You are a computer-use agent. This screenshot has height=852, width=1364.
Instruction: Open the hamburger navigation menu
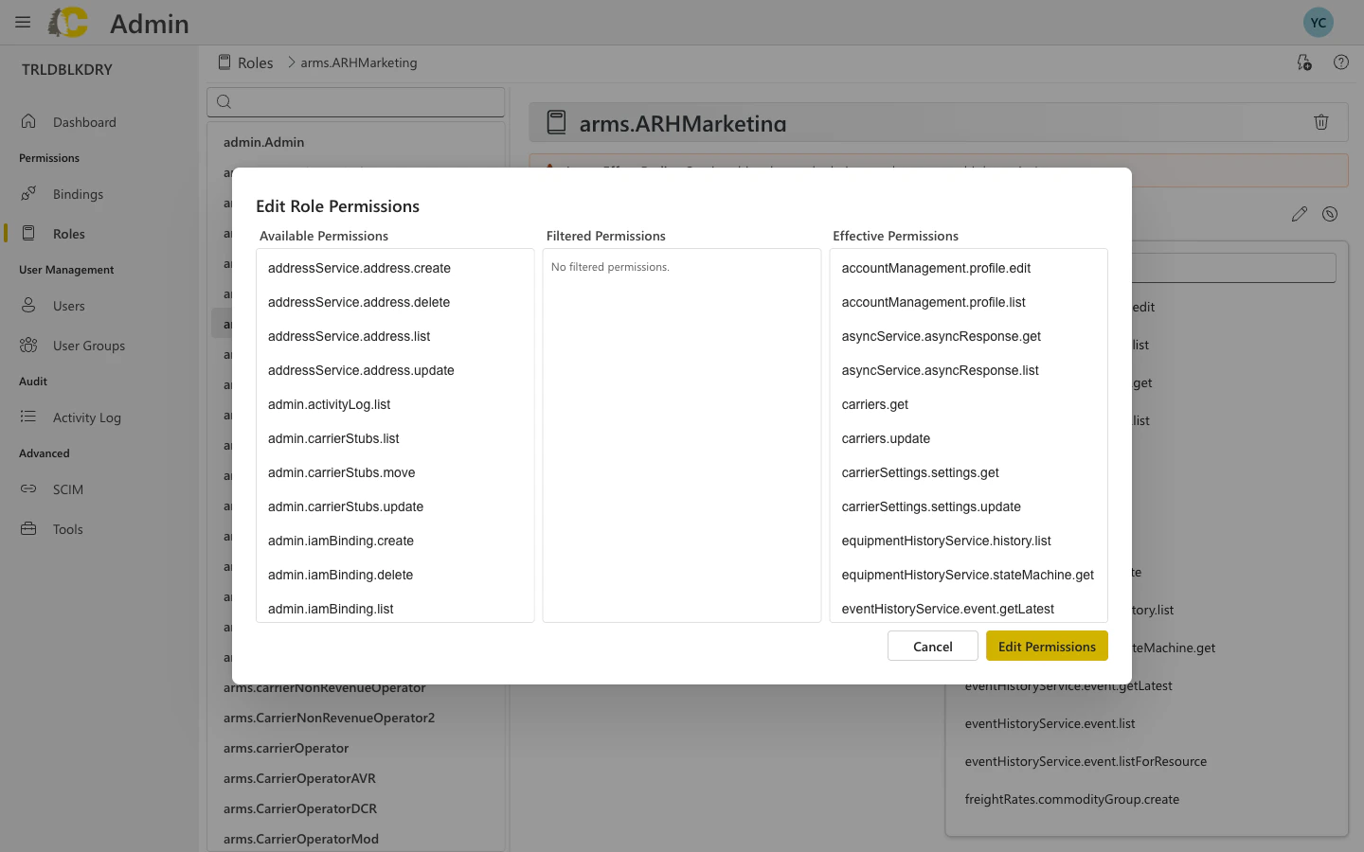coord(23,22)
